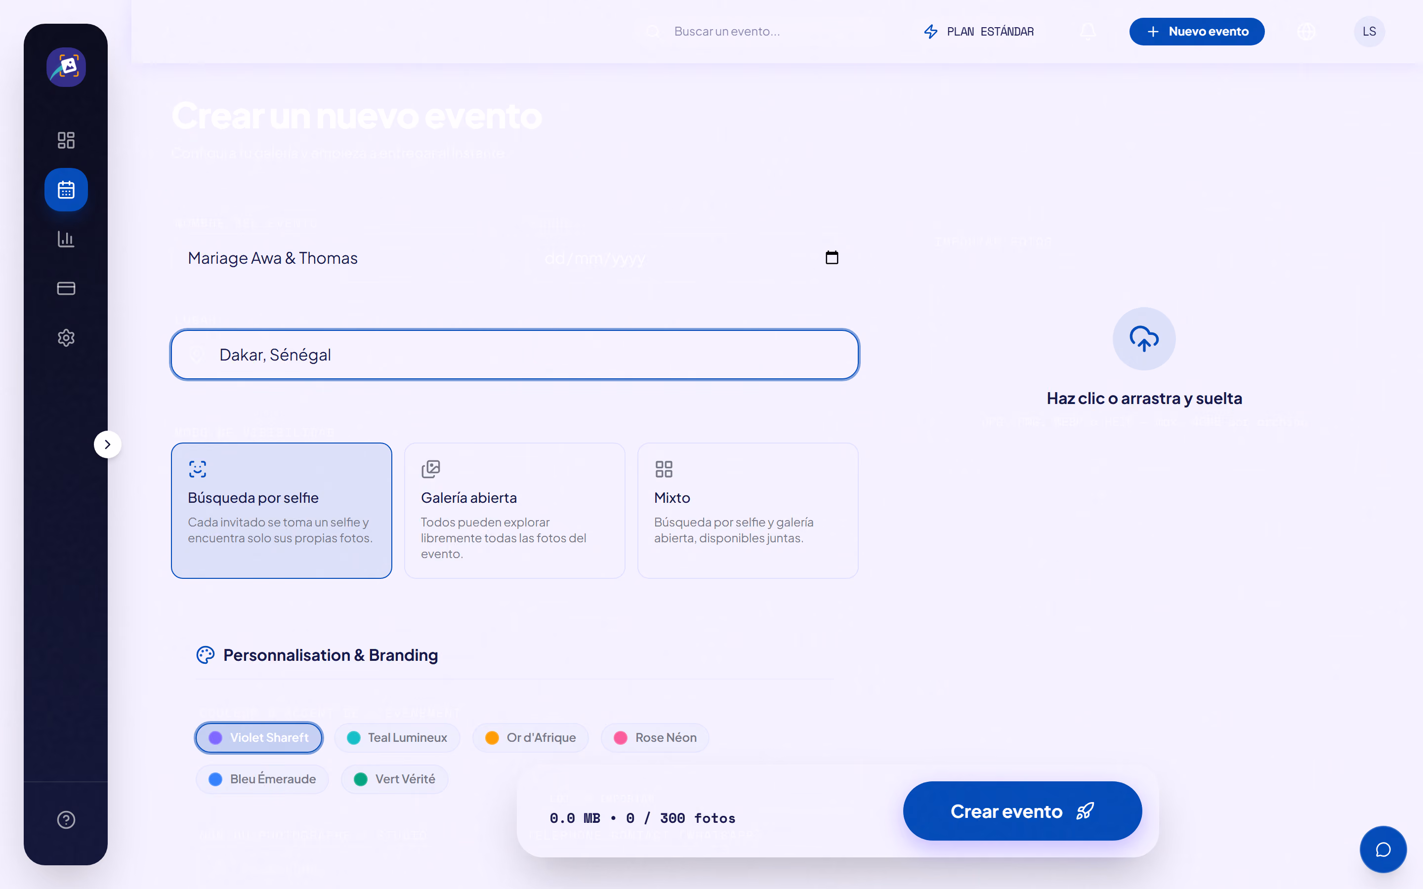
Task: Choose the Violet Shareft color theme
Action: click(259, 737)
